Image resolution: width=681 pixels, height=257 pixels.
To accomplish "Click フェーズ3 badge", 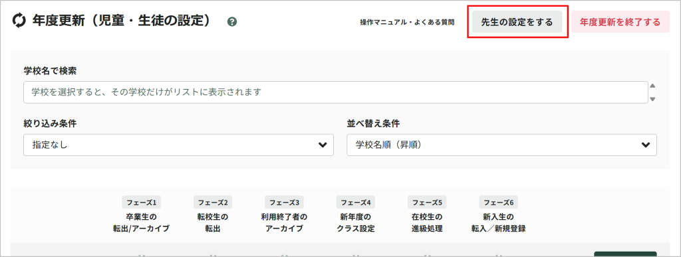I will pos(284,203).
